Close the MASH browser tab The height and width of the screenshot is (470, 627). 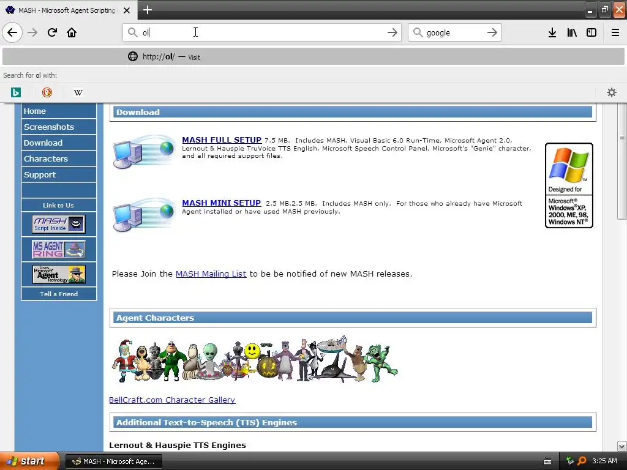127,10
